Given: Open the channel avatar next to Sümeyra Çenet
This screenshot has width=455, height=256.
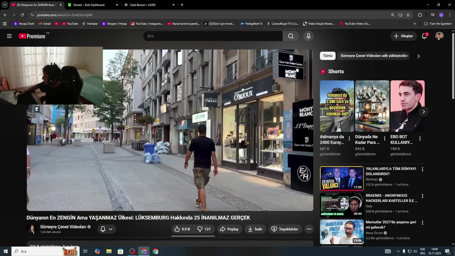Looking at the screenshot, I should tap(32, 229).
